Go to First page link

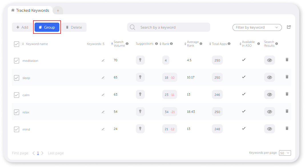(20, 153)
